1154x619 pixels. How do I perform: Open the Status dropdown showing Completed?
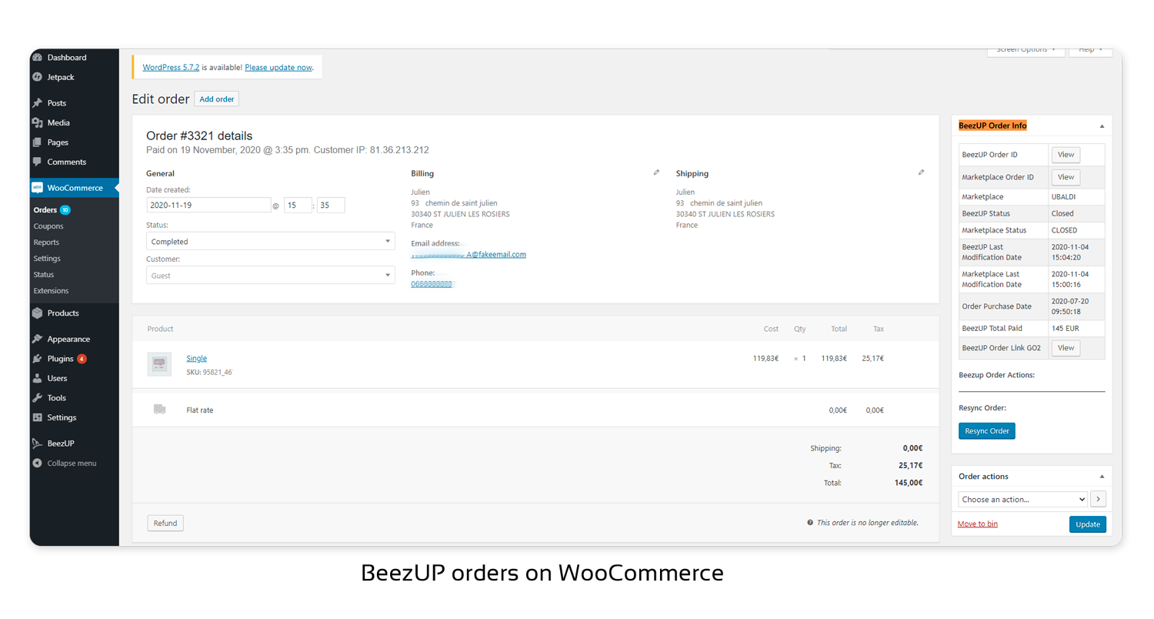(271, 241)
